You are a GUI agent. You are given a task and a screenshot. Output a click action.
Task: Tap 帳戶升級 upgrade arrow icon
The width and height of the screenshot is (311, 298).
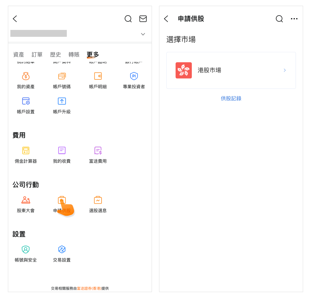(62, 101)
